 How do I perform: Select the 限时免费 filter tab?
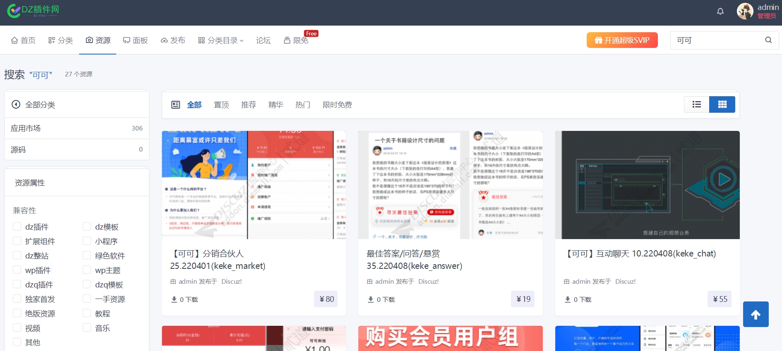(337, 105)
